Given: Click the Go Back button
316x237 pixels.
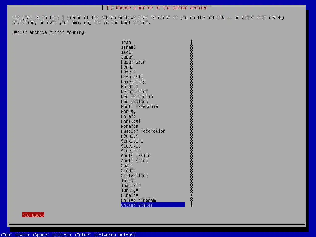Looking at the screenshot, I should coord(33,215).
